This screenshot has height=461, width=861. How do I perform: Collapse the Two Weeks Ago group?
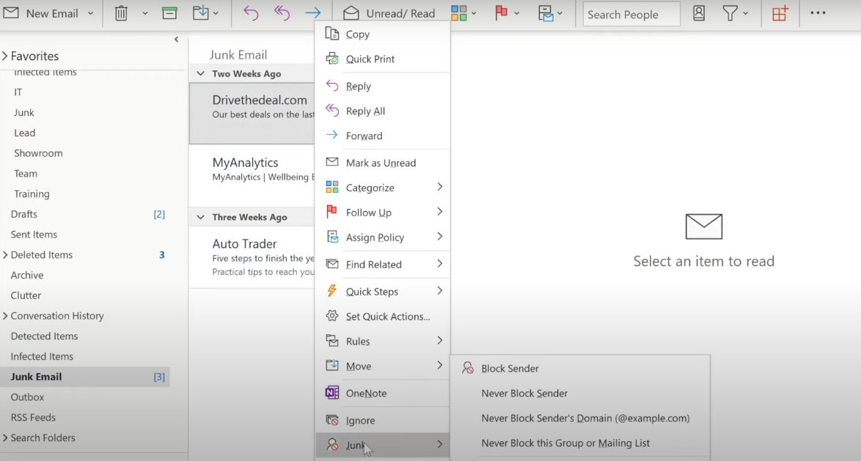tap(200, 73)
